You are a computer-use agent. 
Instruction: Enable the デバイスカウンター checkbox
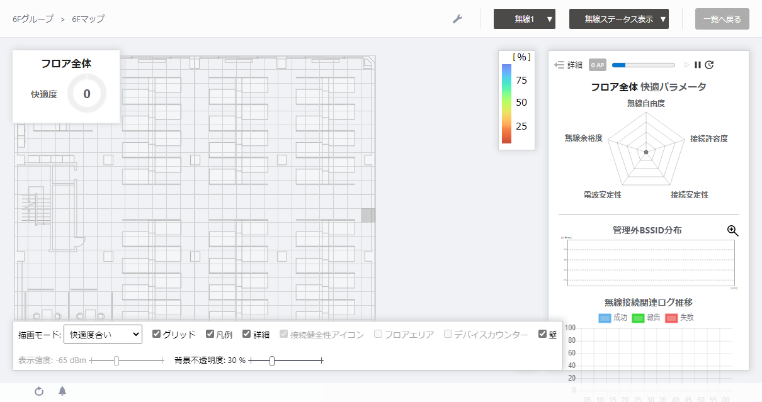pyautogui.click(x=448, y=334)
